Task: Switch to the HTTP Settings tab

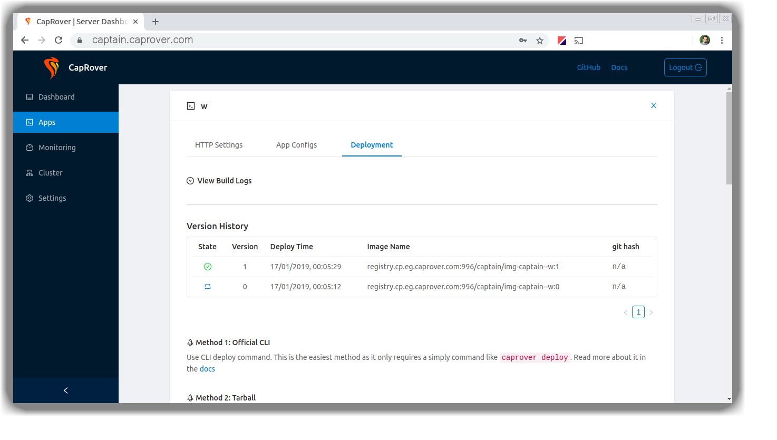Action: pos(219,145)
